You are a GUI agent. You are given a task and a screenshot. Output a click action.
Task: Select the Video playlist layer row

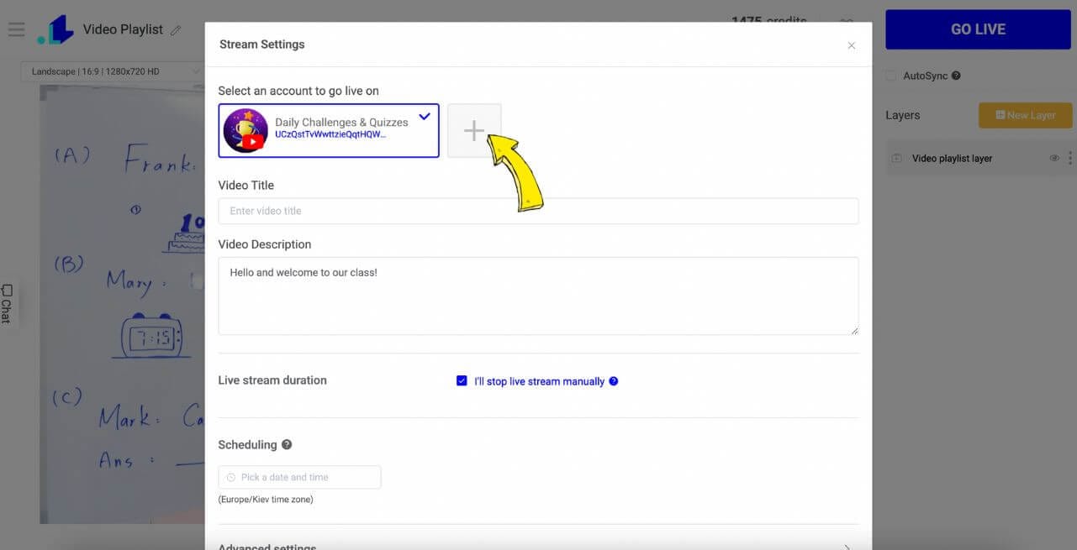pyautogui.click(x=979, y=158)
